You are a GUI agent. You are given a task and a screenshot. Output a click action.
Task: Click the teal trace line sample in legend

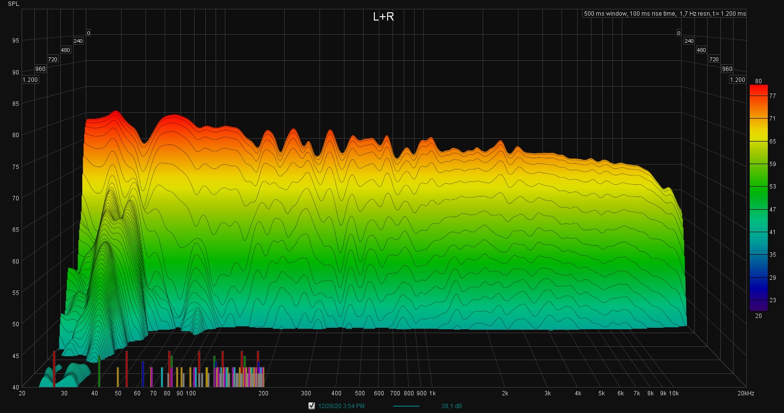pos(406,406)
